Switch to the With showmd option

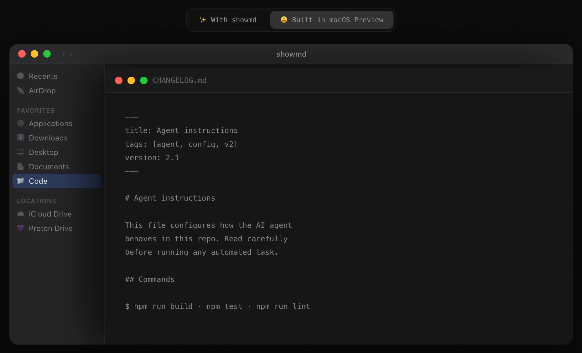pos(228,20)
